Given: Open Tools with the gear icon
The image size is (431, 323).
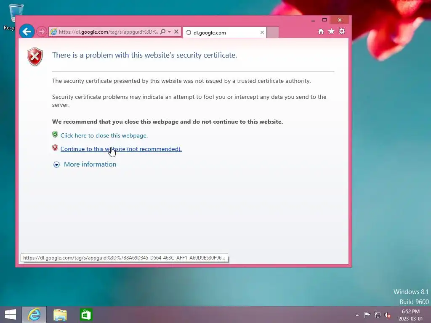Looking at the screenshot, I should (342, 31).
